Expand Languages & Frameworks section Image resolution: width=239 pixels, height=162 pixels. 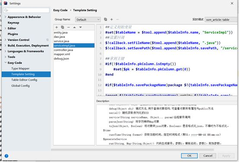(5, 51)
